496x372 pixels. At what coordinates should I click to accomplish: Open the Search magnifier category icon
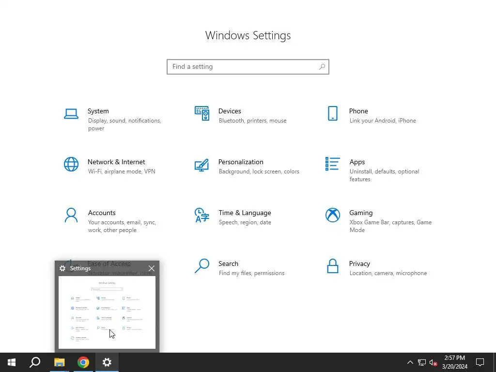[202, 266]
